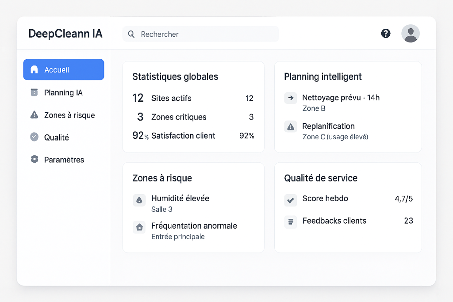Click the magnifier search icon
The image size is (453, 302).
[x=131, y=34]
